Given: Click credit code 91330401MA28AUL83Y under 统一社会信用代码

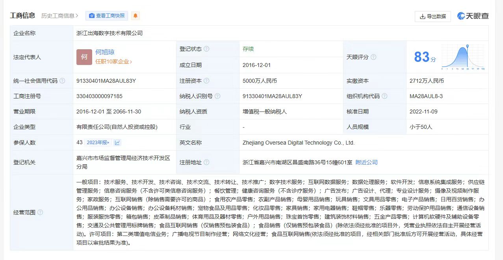Looking at the screenshot, I should (106, 81).
